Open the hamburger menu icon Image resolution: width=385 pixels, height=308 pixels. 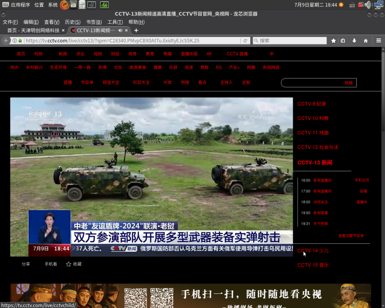tap(379, 41)
